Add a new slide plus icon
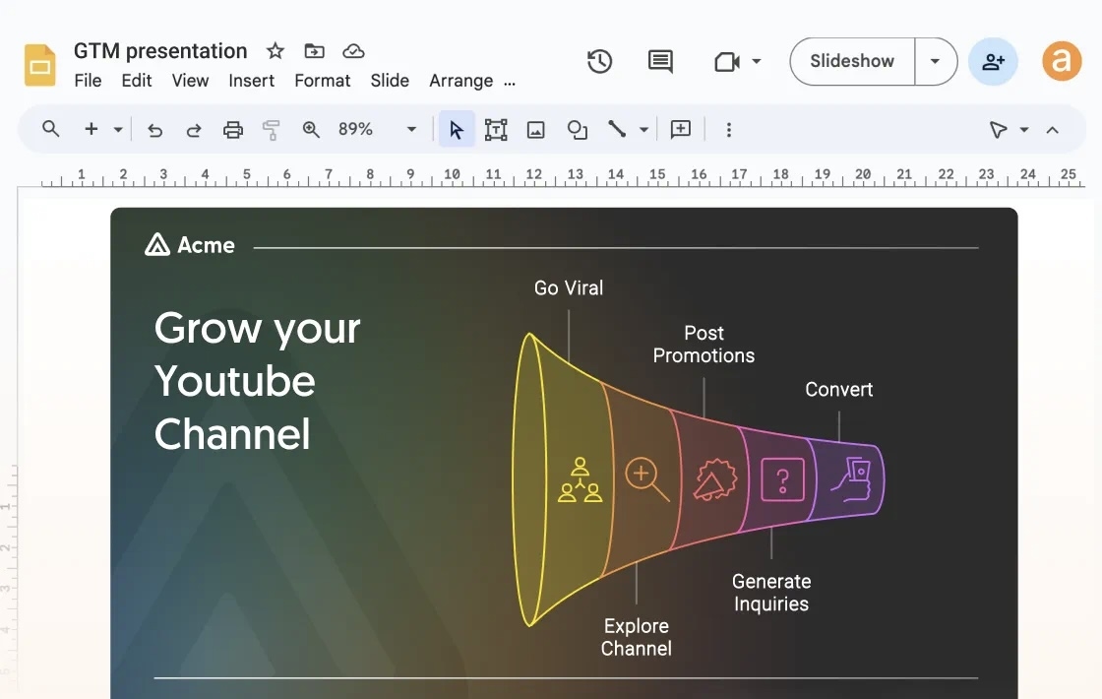Viewport: 1102px width, 699px height. pos(91,129)
